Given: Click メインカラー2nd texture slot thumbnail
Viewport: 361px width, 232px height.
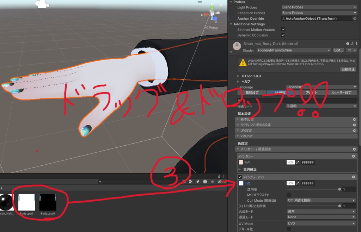Looking at the screenshot, I should point(241,183).
